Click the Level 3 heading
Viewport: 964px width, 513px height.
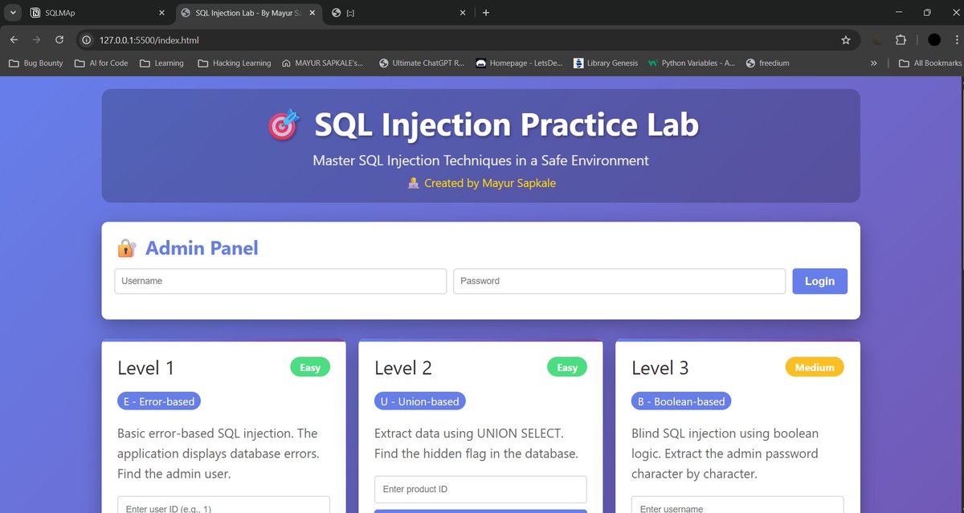(x=660, y=368)
